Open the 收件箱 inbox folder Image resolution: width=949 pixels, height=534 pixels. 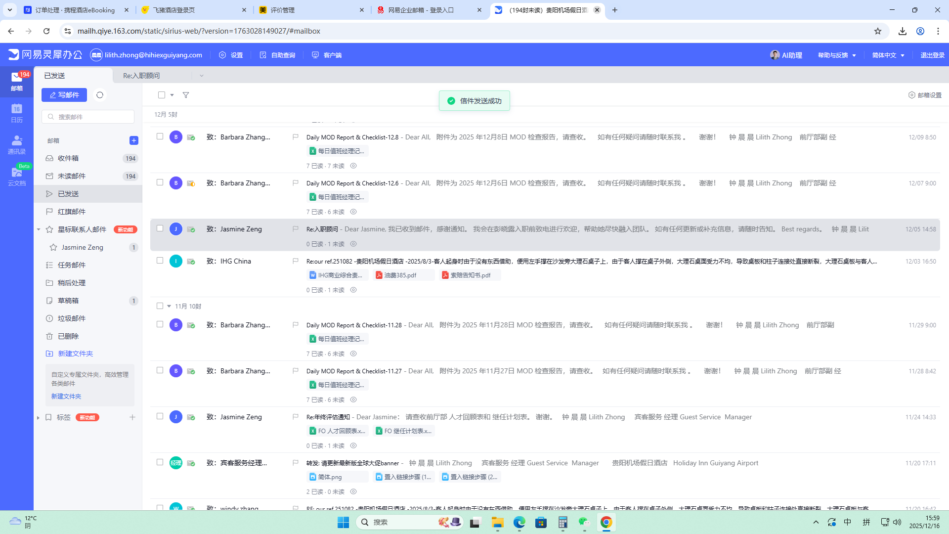(x=68, y=158)
